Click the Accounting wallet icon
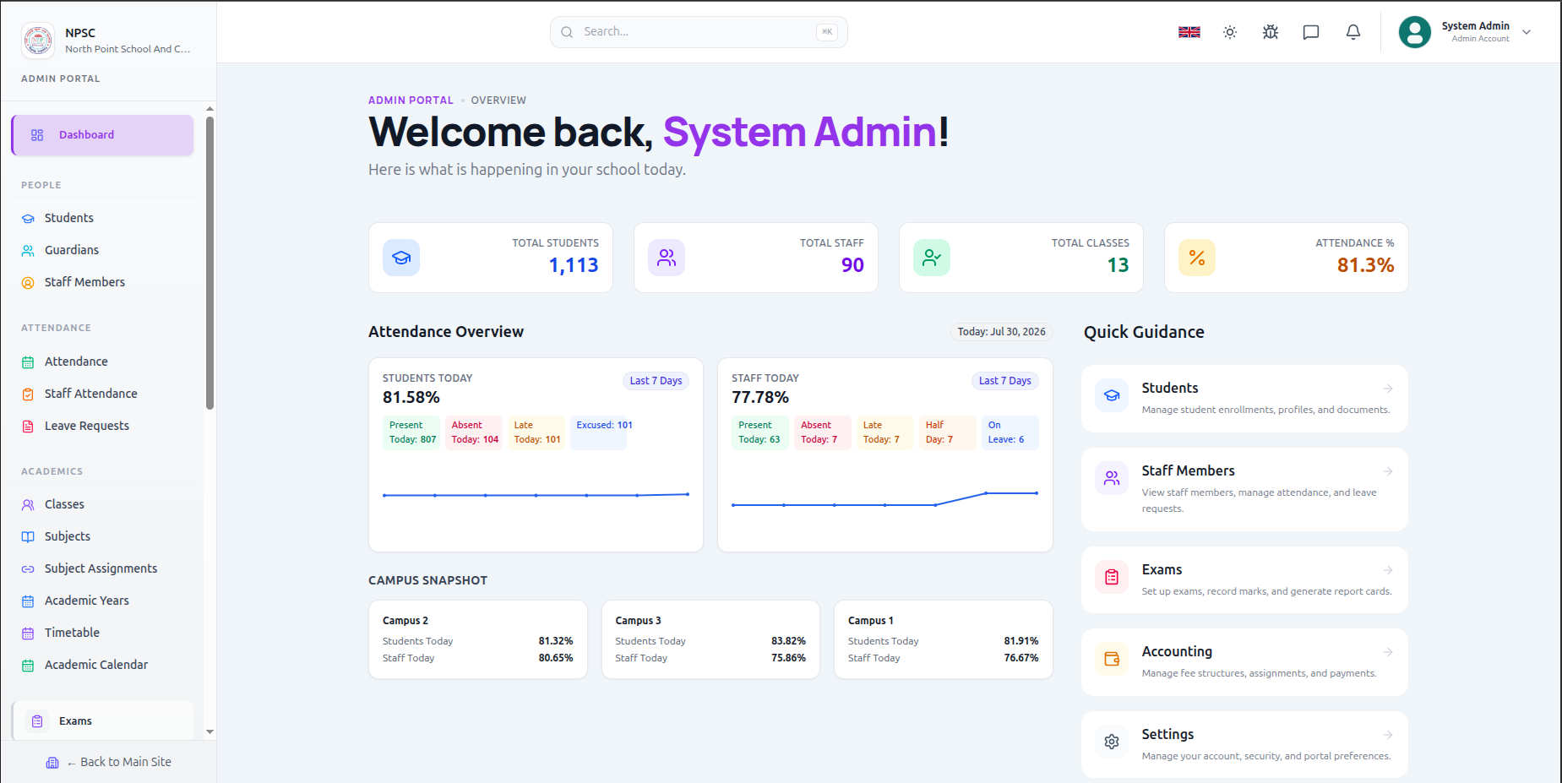Image resolution: width=1562 pixels, height=783 pixels. tap(1112, 659)
